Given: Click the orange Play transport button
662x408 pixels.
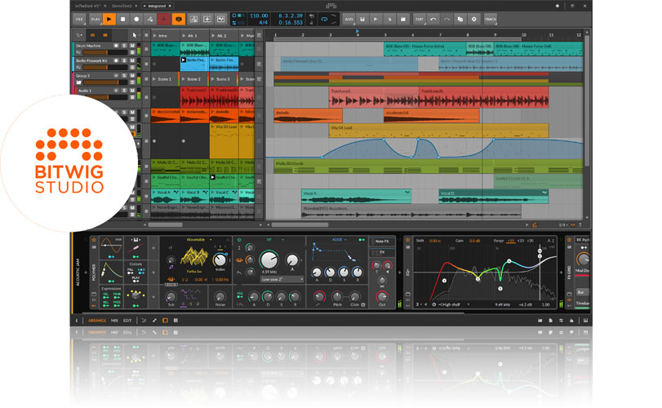Looking at the screenshot, I should [108, 17].
